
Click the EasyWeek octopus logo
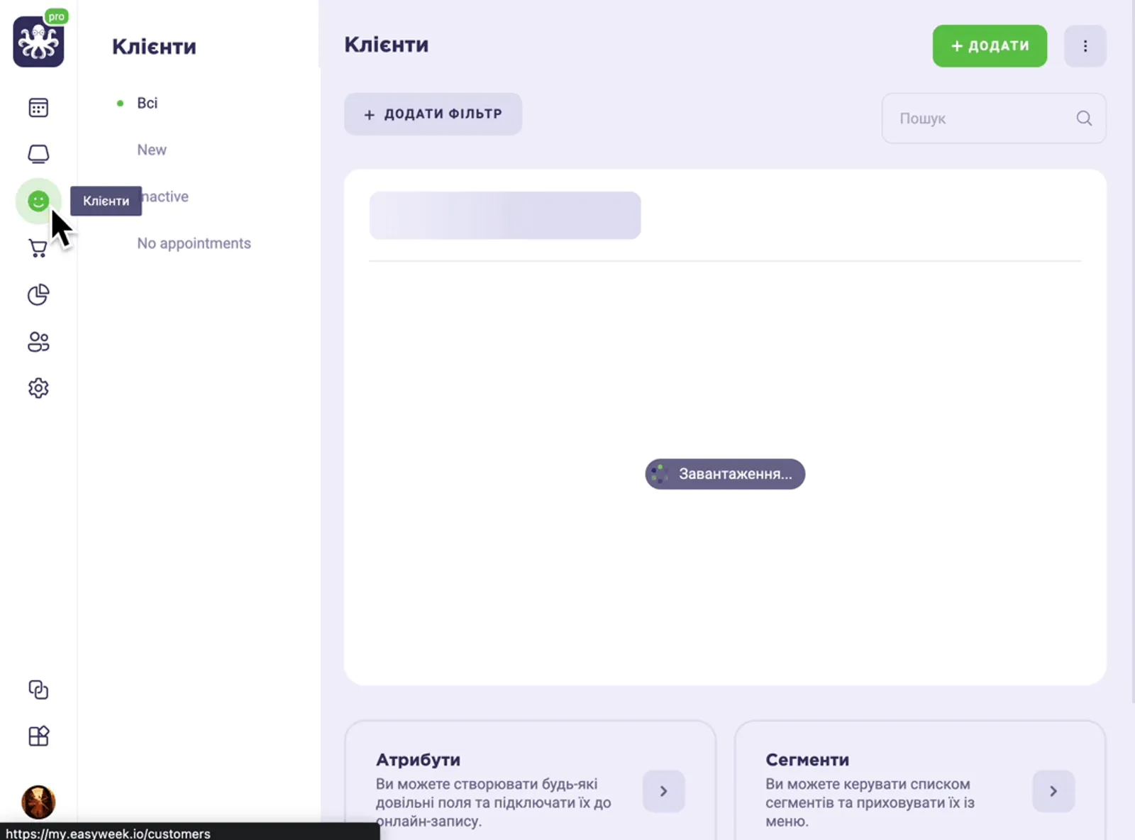coord(38,42)
